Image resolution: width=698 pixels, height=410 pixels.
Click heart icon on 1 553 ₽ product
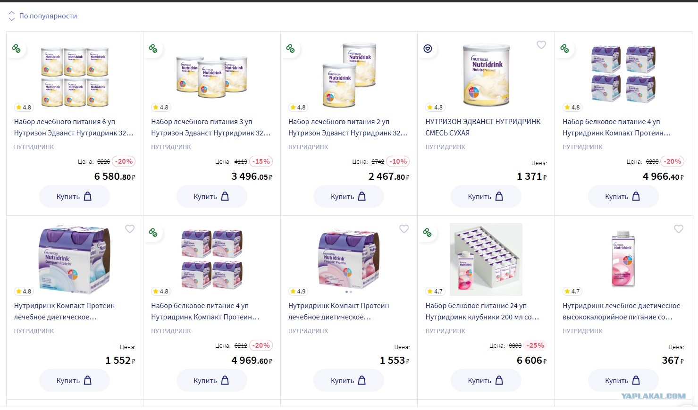click(x=404, y=229)
